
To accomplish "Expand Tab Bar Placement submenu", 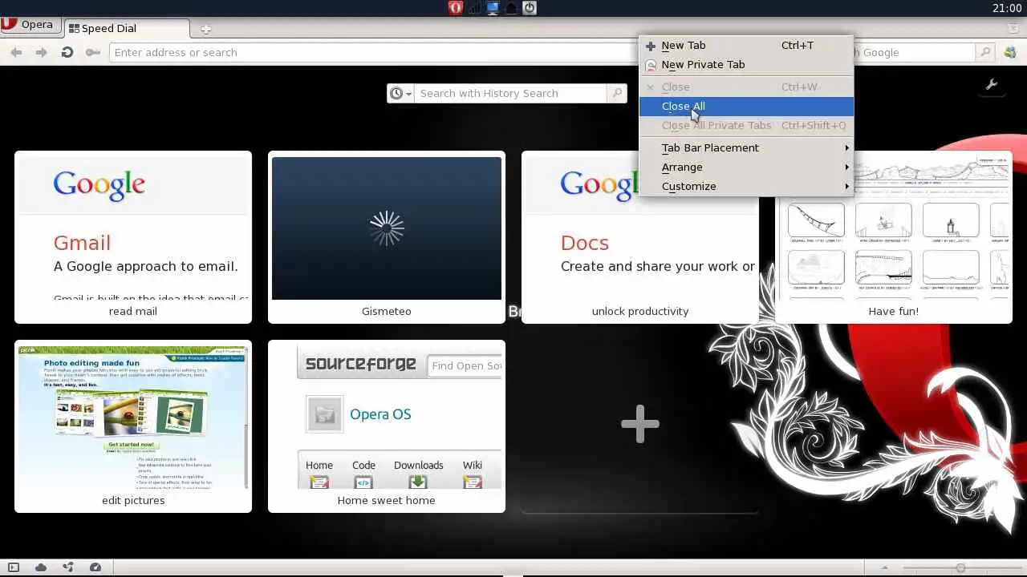I will pos(746,148).
